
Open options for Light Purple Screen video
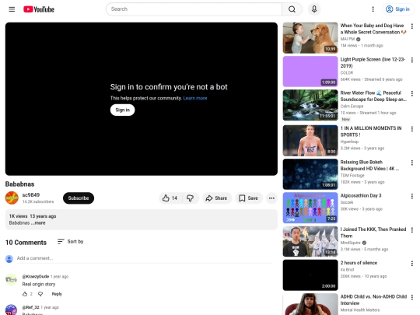412,60
